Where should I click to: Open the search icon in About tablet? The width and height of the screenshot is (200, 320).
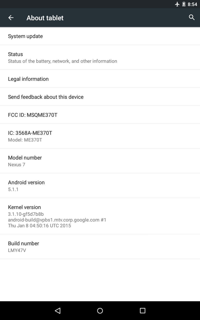(191, 17)
